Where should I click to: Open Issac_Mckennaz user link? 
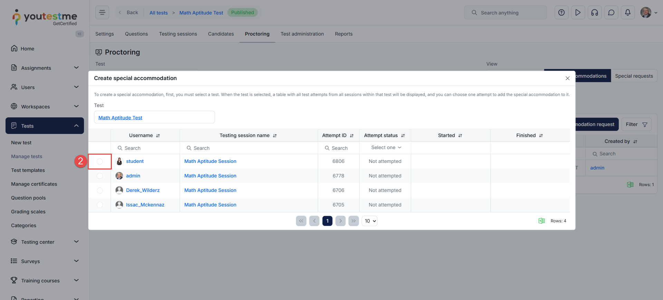click(x=145, y=205)
